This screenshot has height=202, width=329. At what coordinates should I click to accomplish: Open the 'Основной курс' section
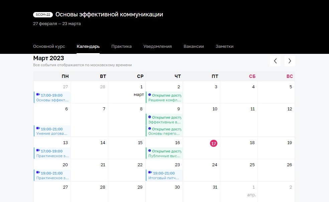(49, 46)
